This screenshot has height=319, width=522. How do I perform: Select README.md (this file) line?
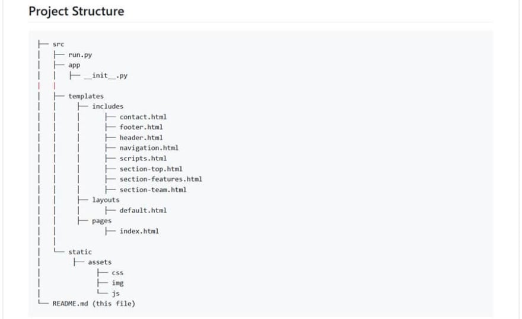94,304
